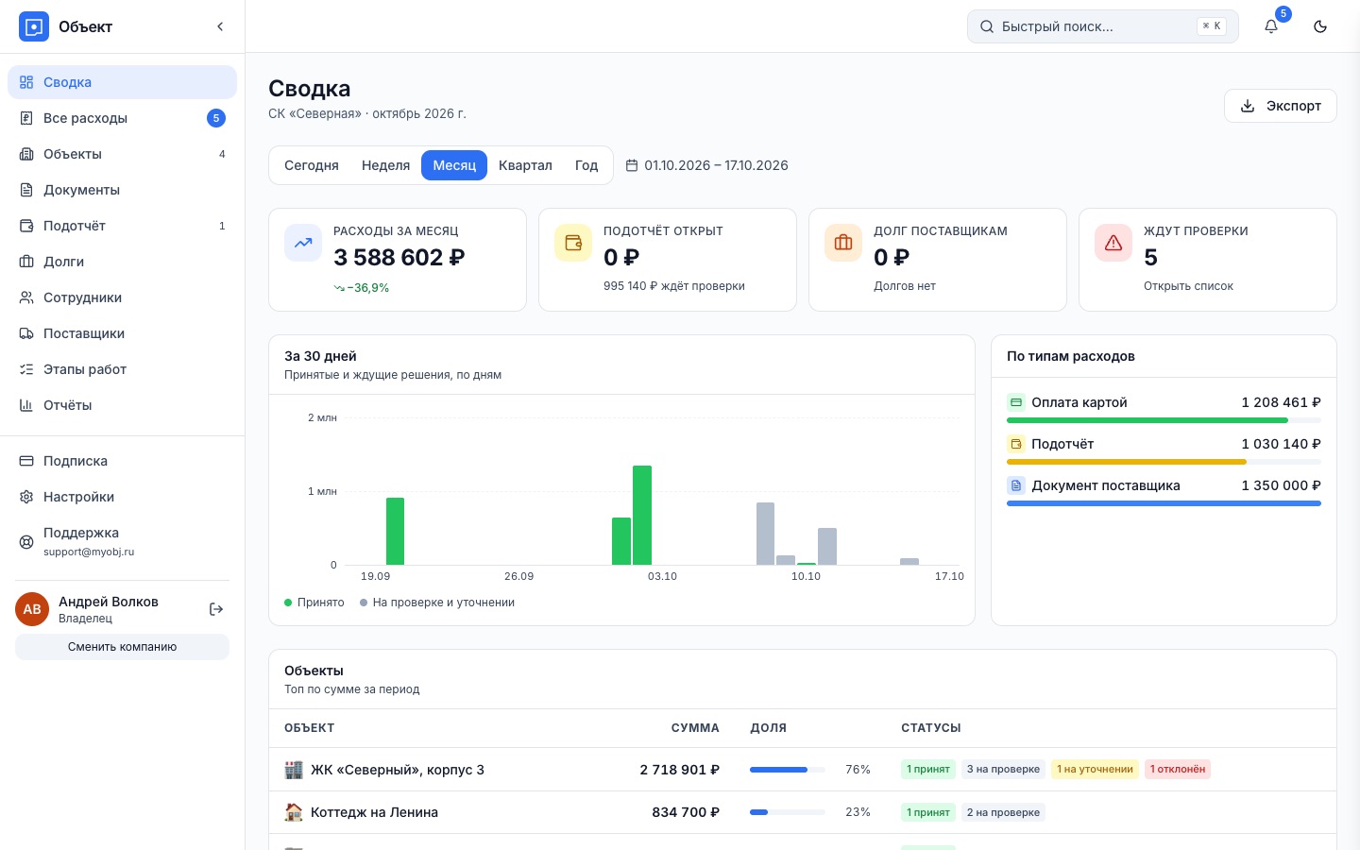Image resolution: width=1360 pixels, height=850 pixels.
Task: Switch period to Год
Action: pyautogui.click(x=586, y=165)
